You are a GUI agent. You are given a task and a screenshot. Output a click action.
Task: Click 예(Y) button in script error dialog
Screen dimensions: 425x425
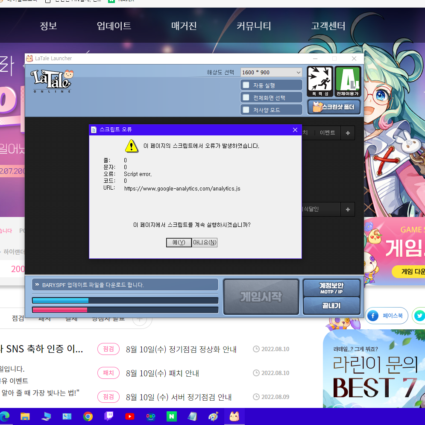(x=179, y=242)
